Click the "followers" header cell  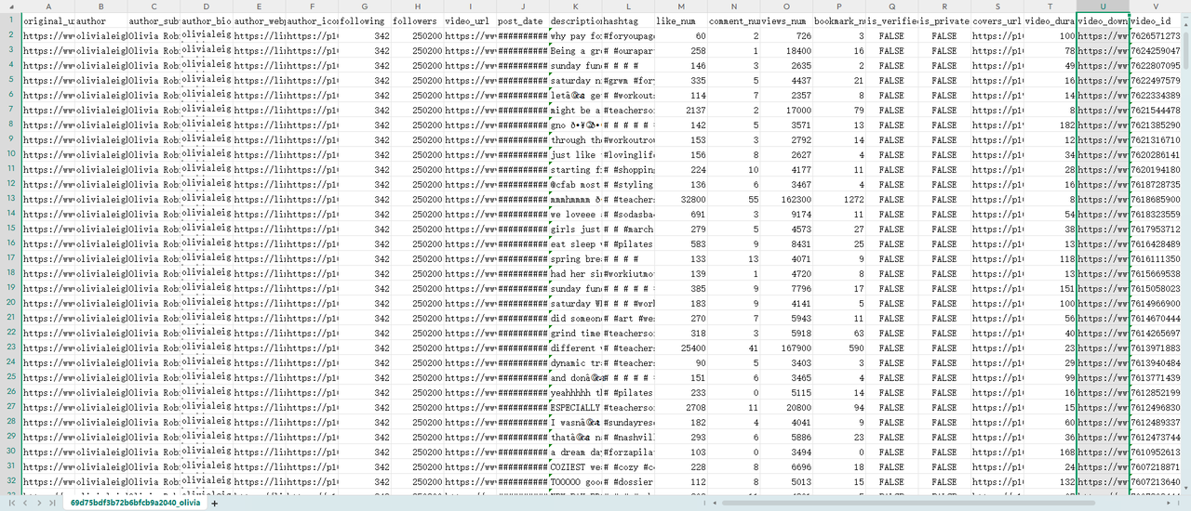click(x=418, y=20)
